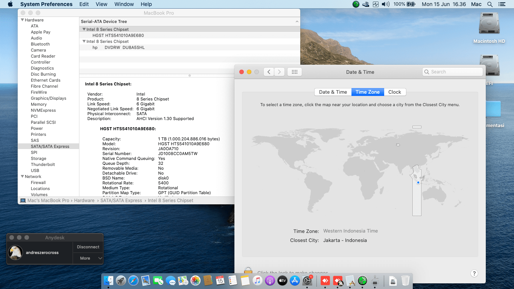Select the Time Zone tab
Screen dimensions: 514x289
point(368,92)
